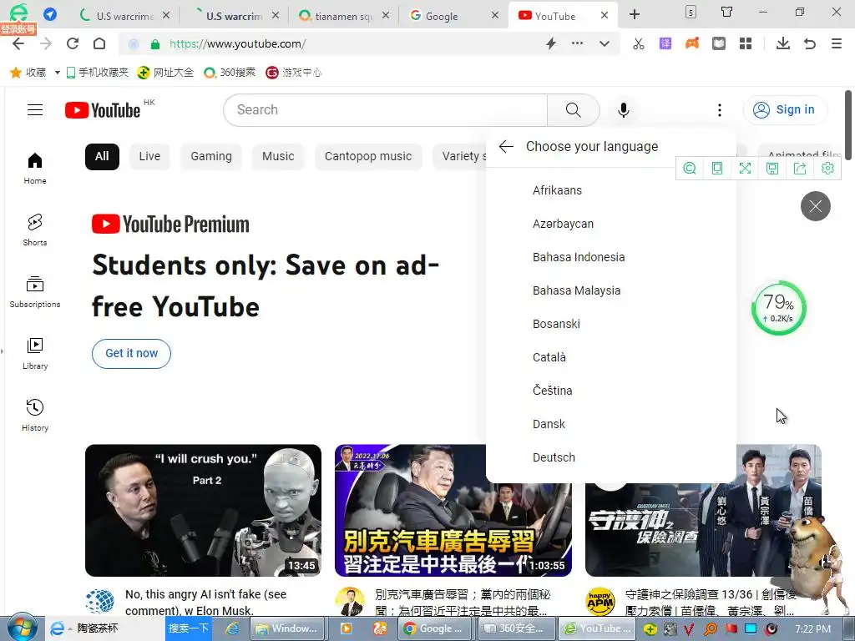Click the page vertical scrollbar

coord(848,124)
